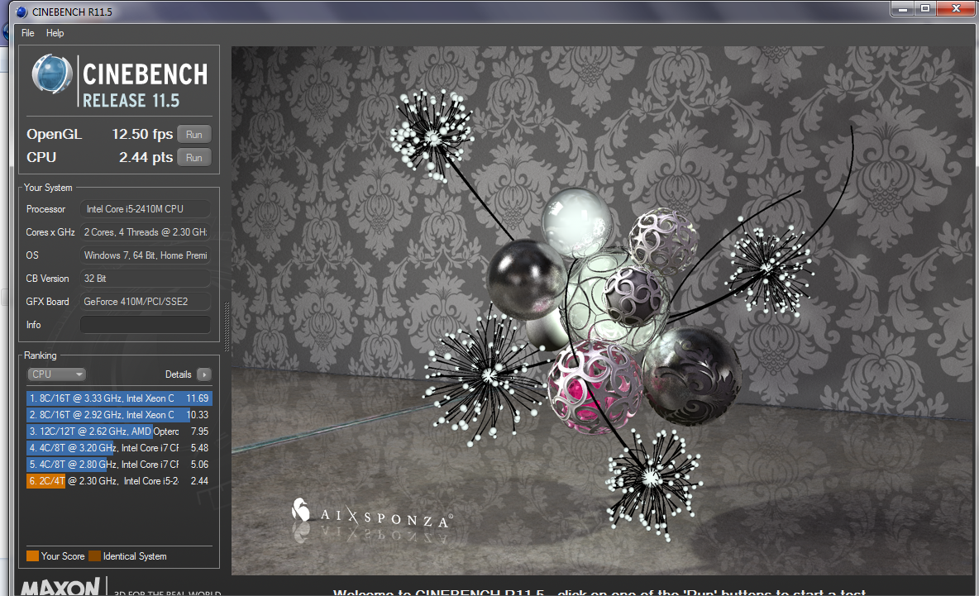Viewport: 979px width, 596px height.
Task: Click the Details arrow button in Ranking
Action: point(204,374)
